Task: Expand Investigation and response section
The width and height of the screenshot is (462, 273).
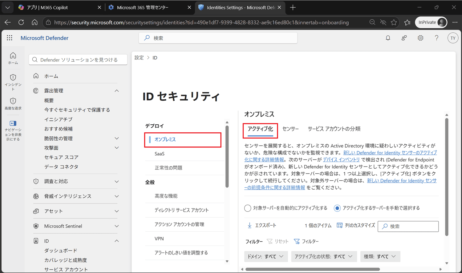Action: pyautogui.click(x=117, y=181)
